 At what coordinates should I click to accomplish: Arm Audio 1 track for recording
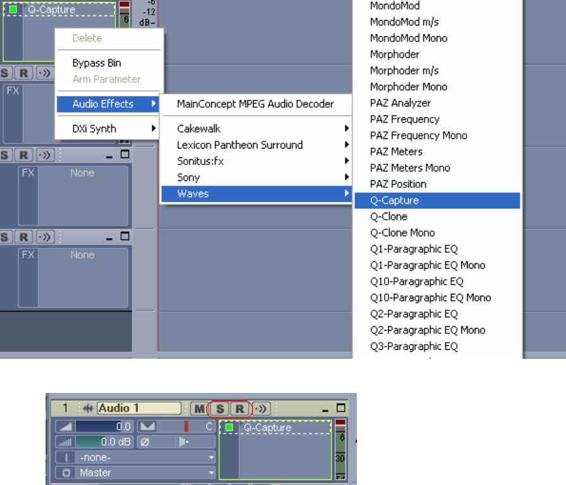pyautogui.click(x=240, y=409)
